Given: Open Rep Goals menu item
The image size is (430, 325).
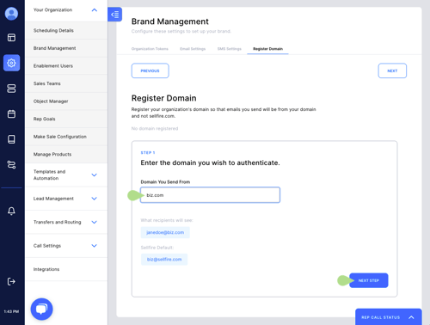Looking at the screenshot, I should [66, 119].
